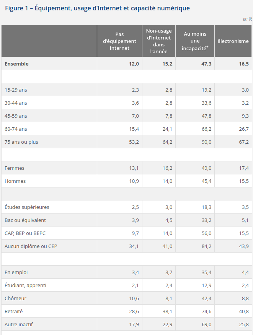Select the '15-29 ans' row label
This screenshot has height=335, width=253.
click(x=16, y=90)
